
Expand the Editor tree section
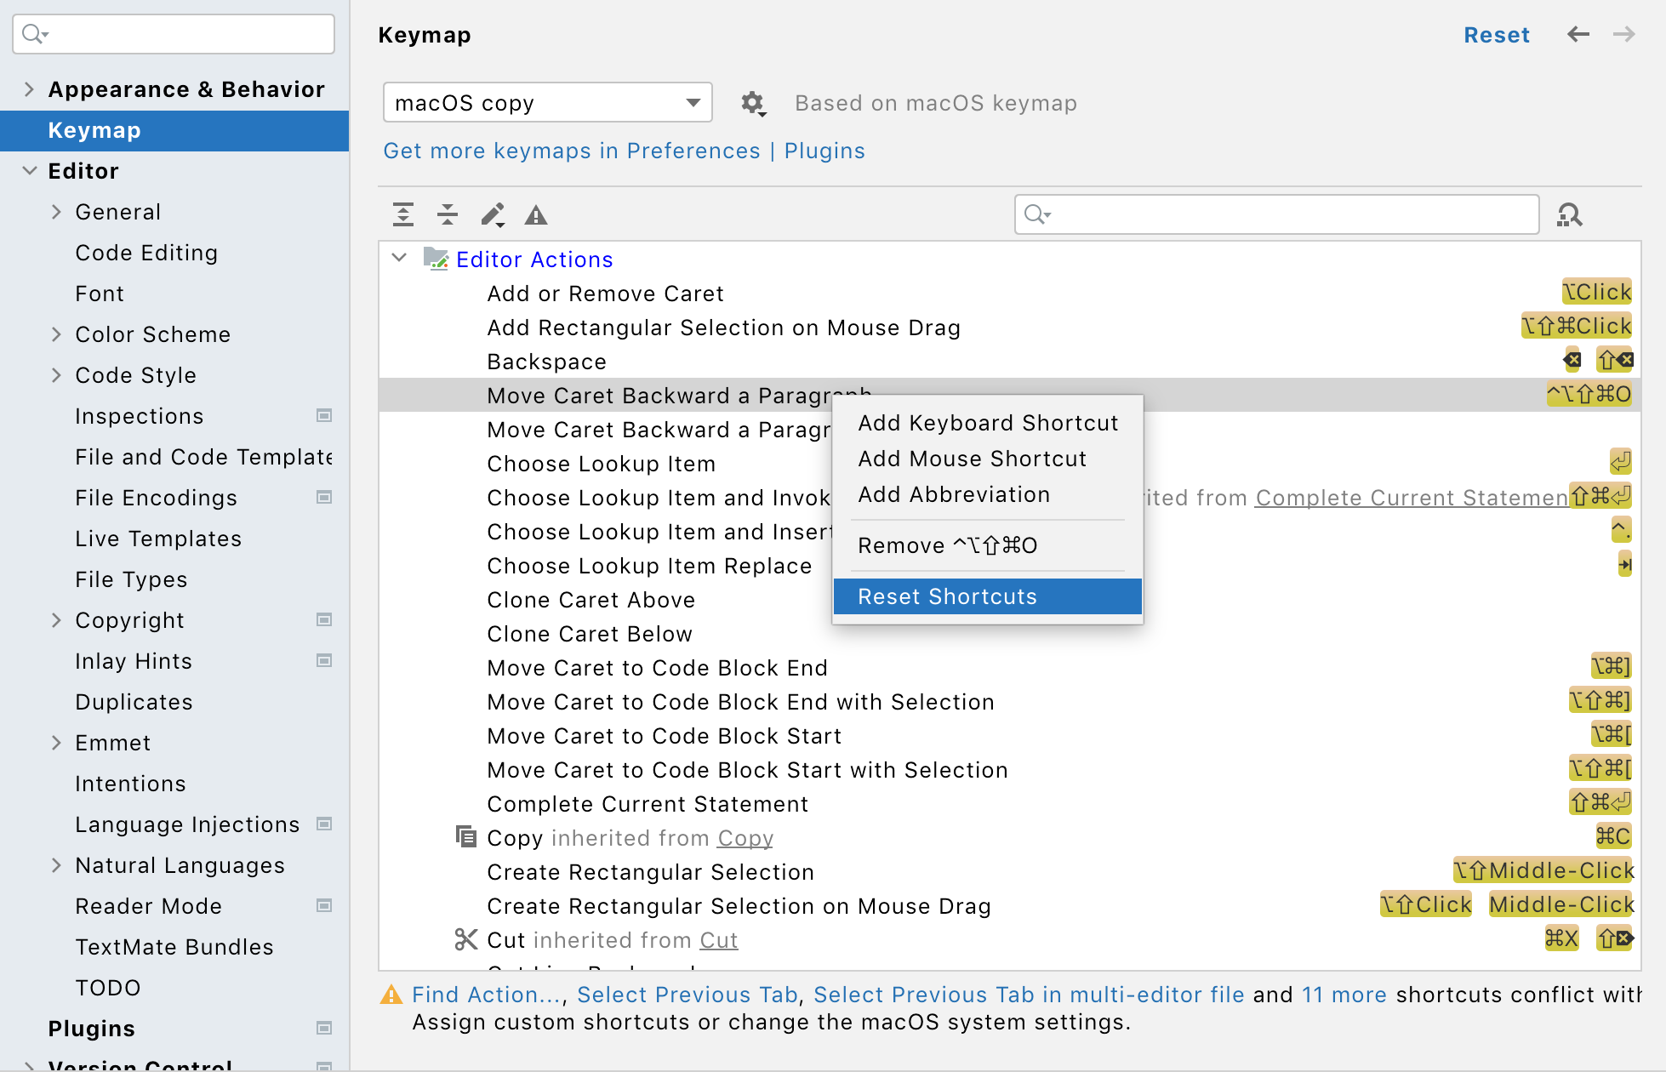pyautogui.click(x=28, y=171)
